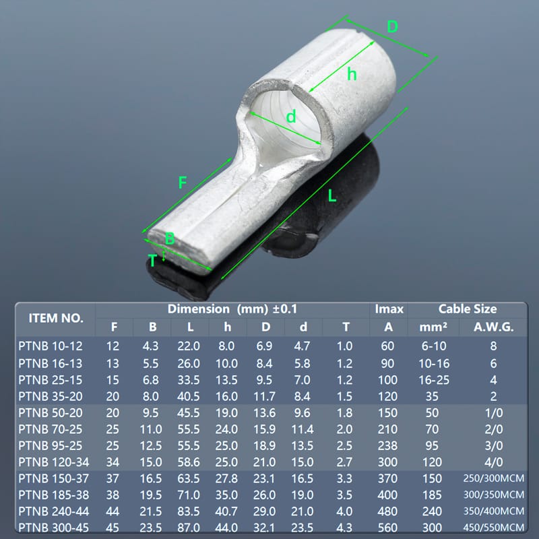Click the PTNB 300-45 item in the last row
539x539 pixels.
[53, 528]
